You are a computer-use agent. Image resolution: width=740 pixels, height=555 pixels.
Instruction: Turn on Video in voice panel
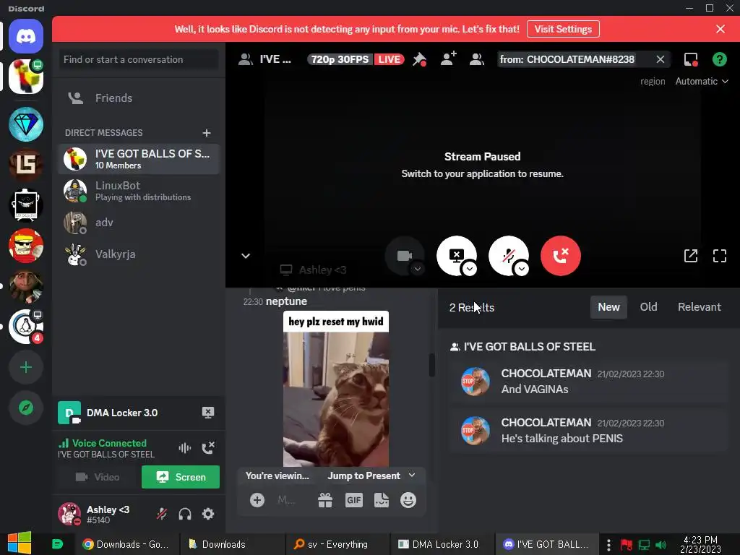[x=98, y=477]
